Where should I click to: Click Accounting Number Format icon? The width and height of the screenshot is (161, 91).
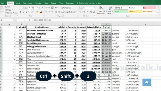point(80,12)
